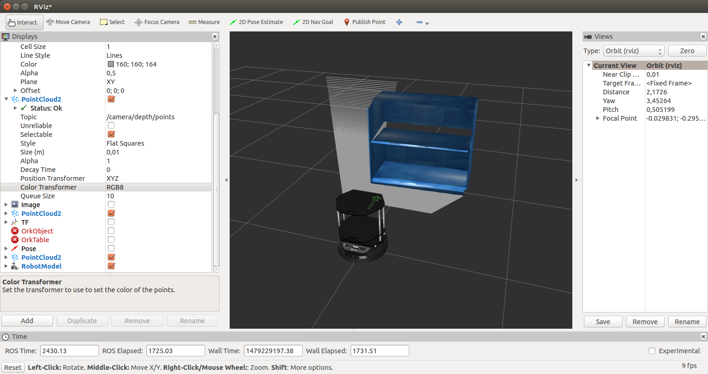The width and height of the screenshot is (708, 374).
Task: Tick the OrkTable display checkbox
Action: pos(111,240)
